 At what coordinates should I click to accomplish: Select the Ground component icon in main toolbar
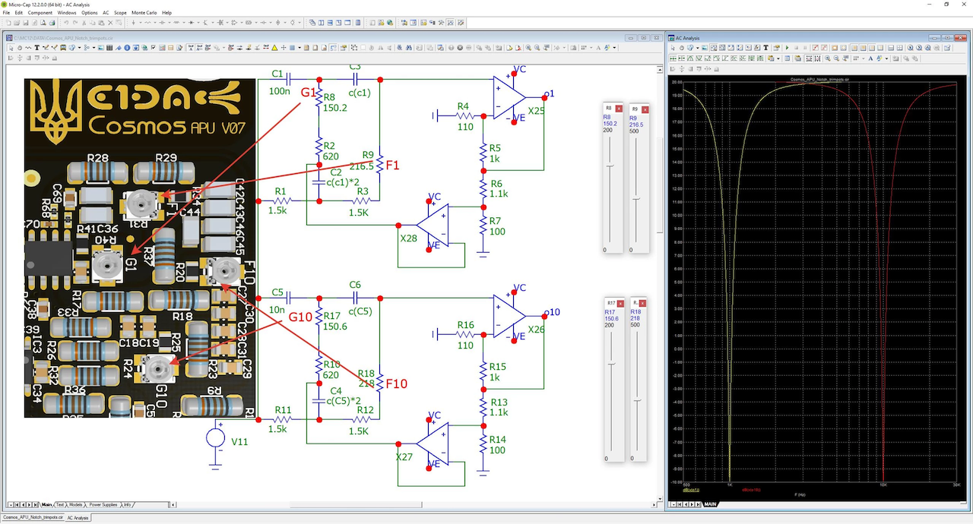pyautogui.click(x=133, y=23)
